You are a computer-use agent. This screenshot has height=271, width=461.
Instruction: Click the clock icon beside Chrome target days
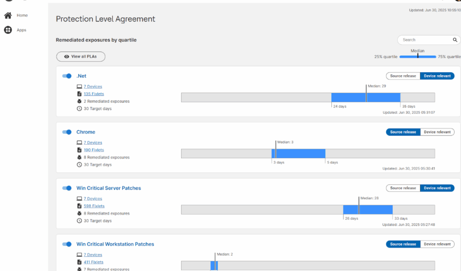pos(79,165)
